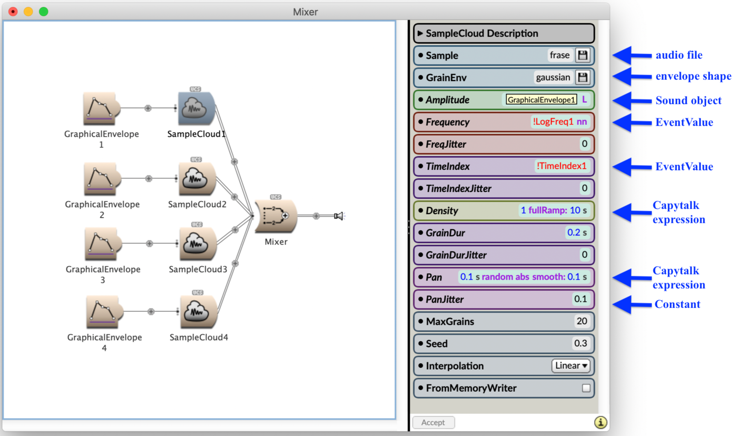
Task: Click the Pan parameter expression field
Action: [523, 277]
